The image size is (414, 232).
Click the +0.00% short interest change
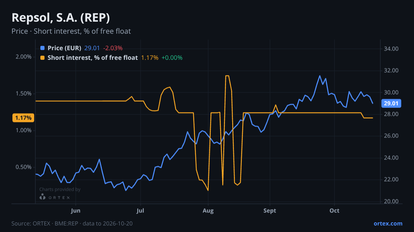[x=172, y=58]
